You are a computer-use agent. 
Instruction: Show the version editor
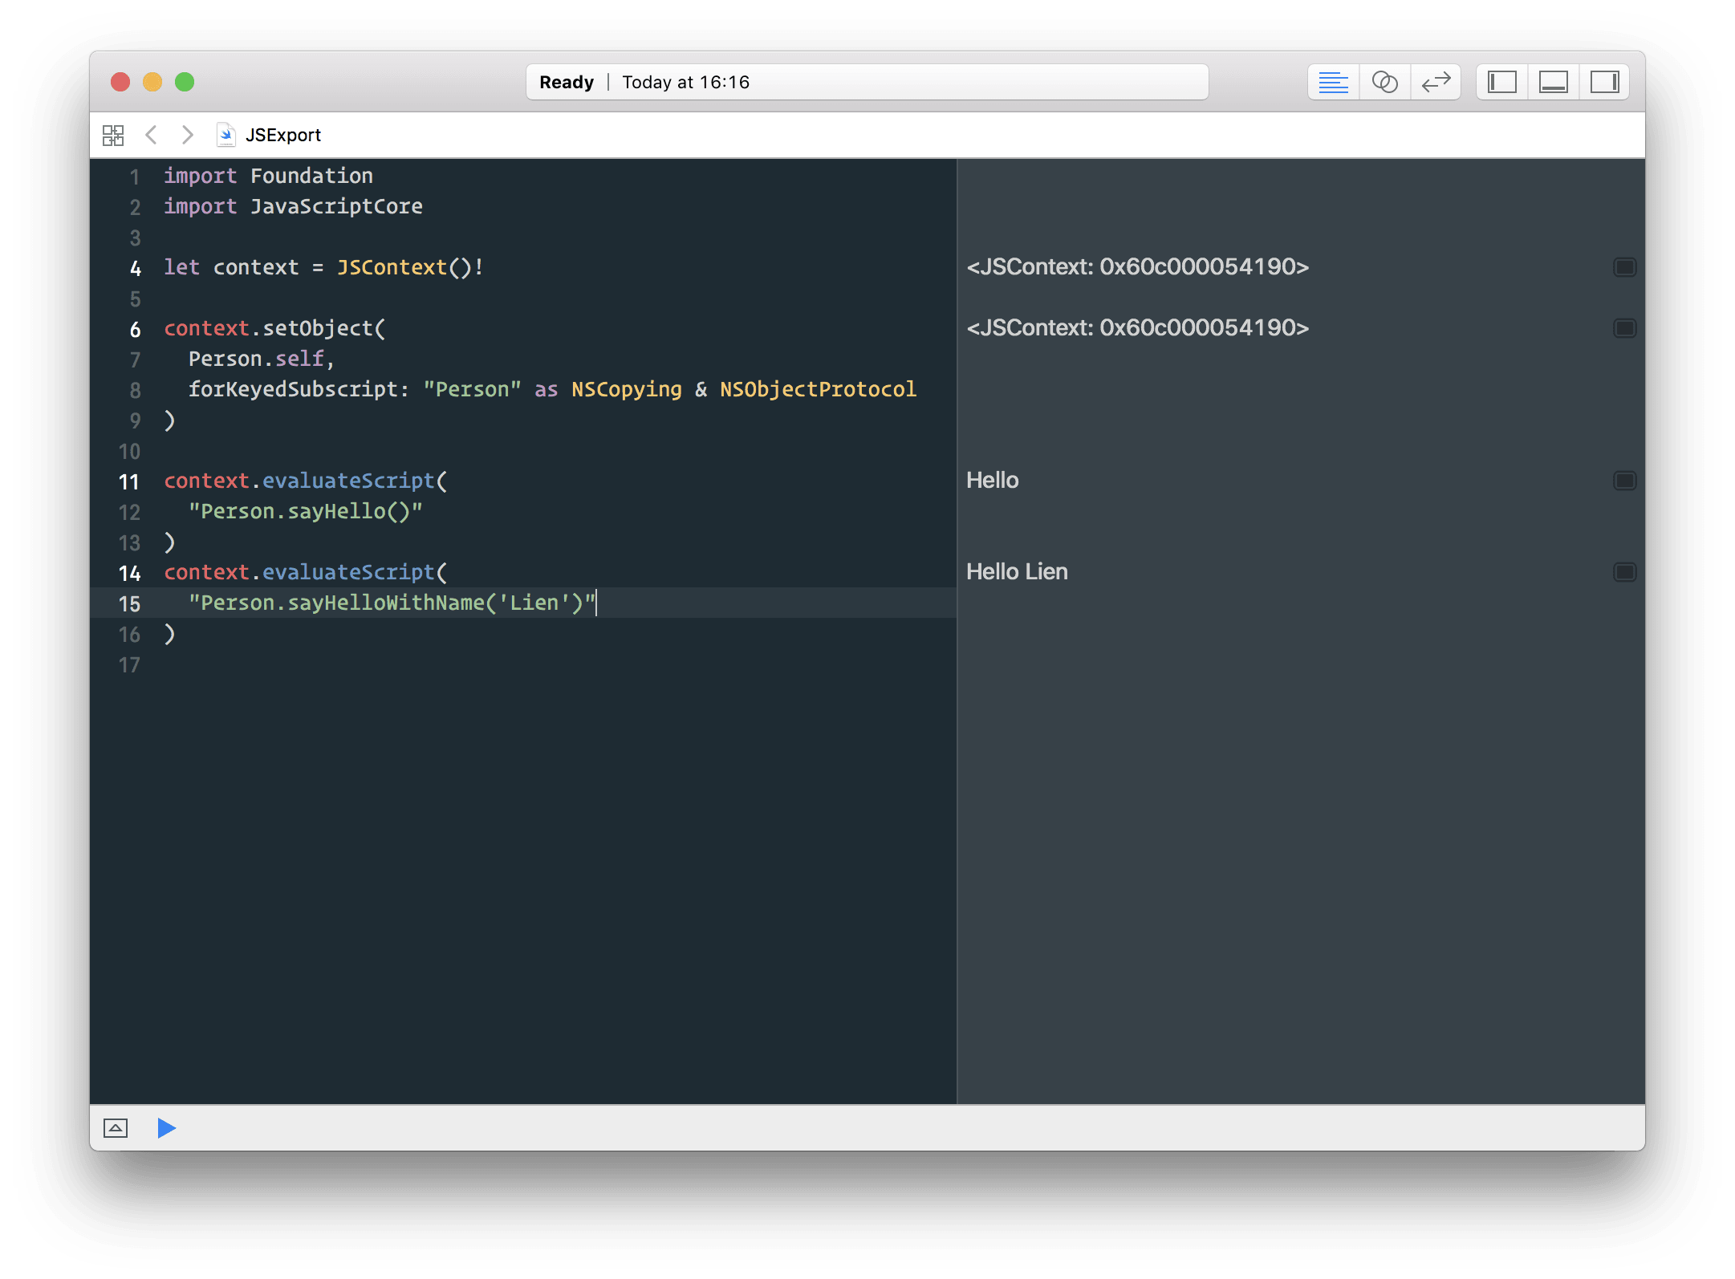point(1436,82)
